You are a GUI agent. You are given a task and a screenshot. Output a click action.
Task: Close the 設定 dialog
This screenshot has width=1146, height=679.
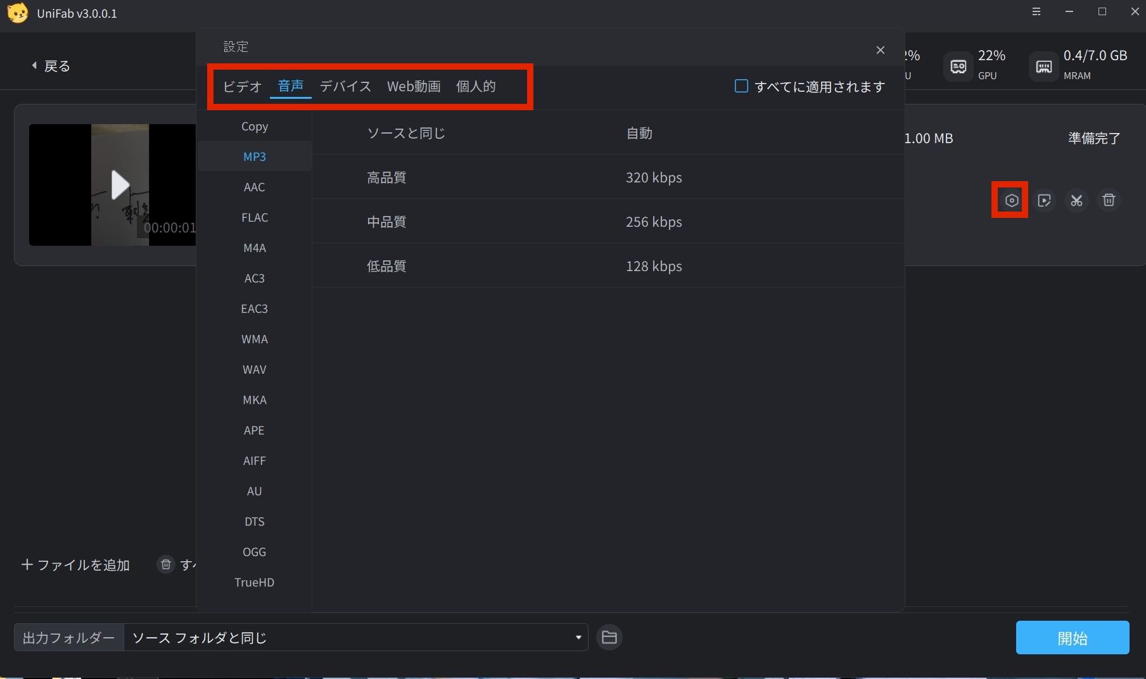tap(881, 50)
